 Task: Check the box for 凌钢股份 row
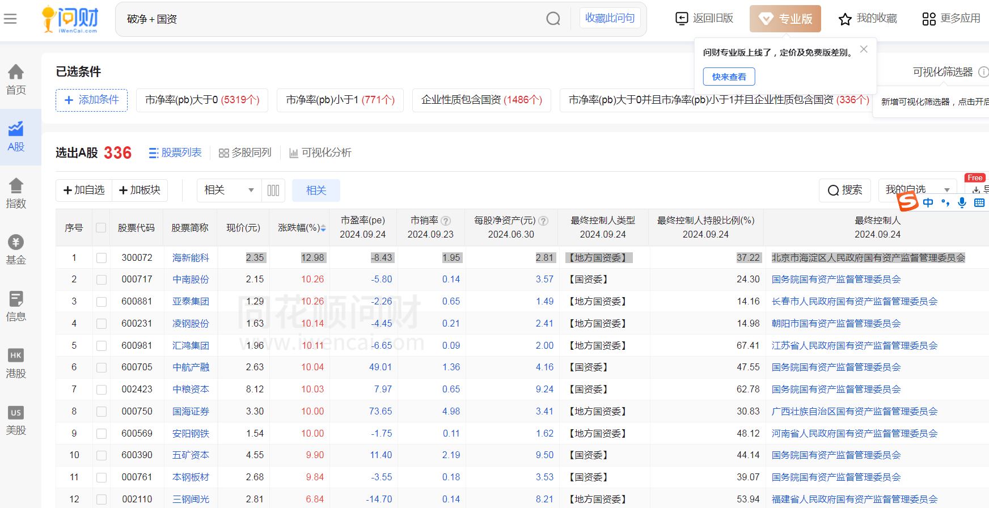(x=102, y=324)
